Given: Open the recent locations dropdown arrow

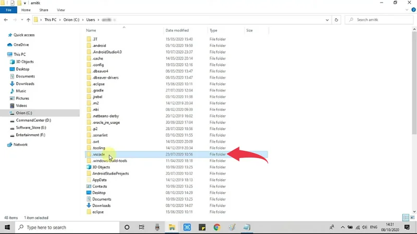Looking at the screenshot, I should tap(21, 20).
